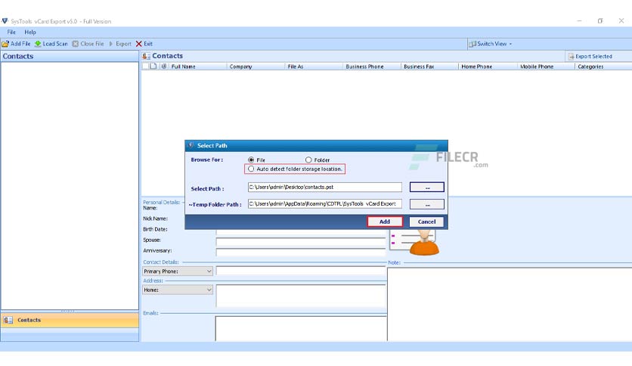Click the page icon in column header
The image size is (632, 366).
[x=153, y=66]
